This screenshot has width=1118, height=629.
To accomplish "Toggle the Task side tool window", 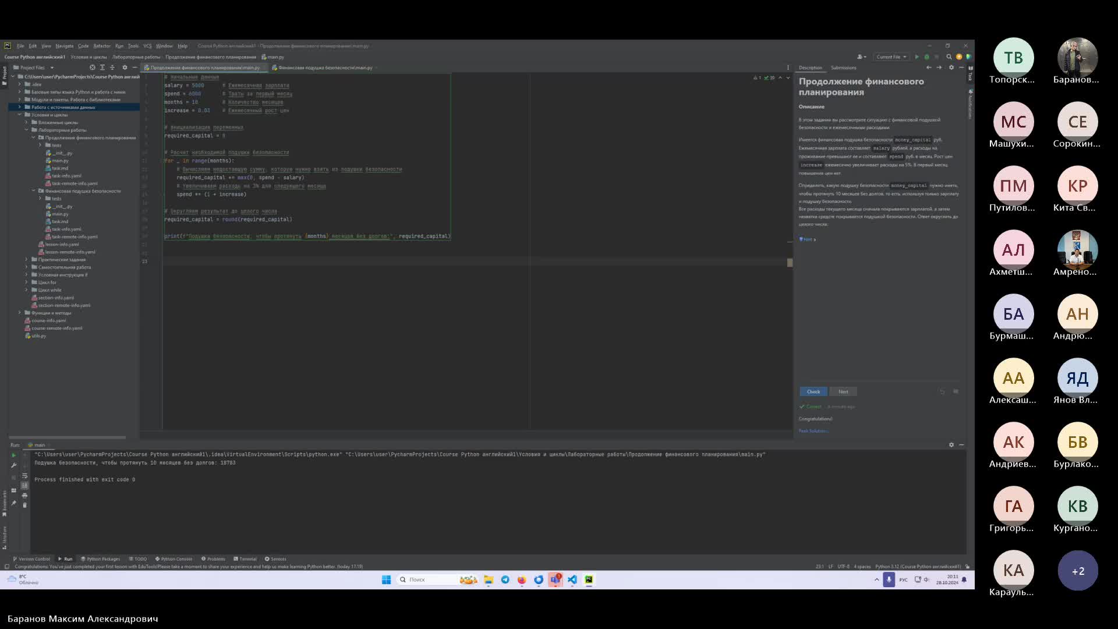I will click(971, 73).
